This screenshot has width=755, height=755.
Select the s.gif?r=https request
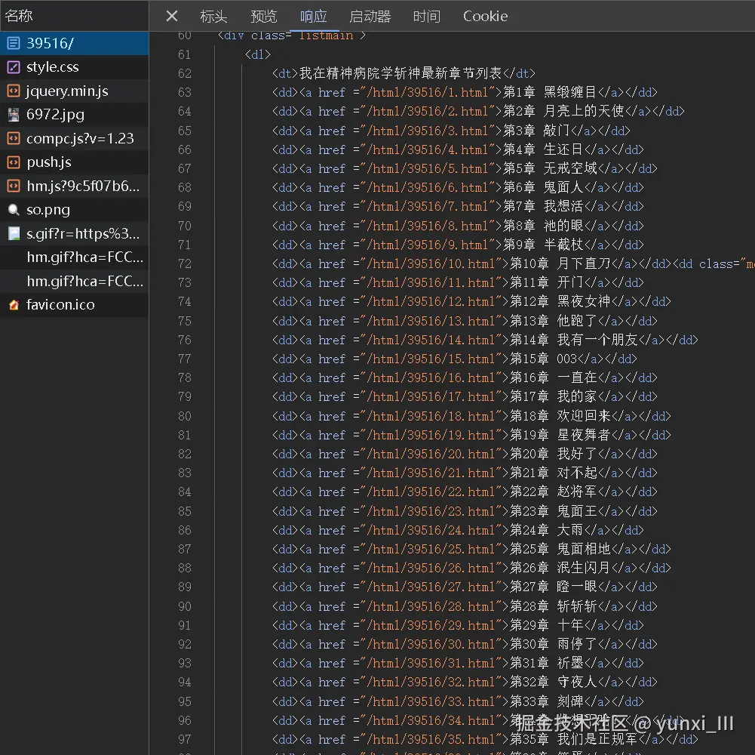[x=74, y=233]
